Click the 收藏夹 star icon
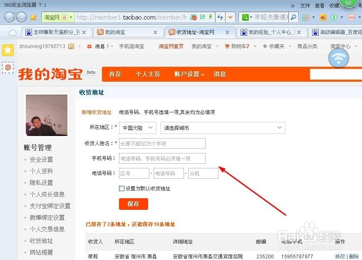The height and width of the screenshot is (260, 362). 265,46
